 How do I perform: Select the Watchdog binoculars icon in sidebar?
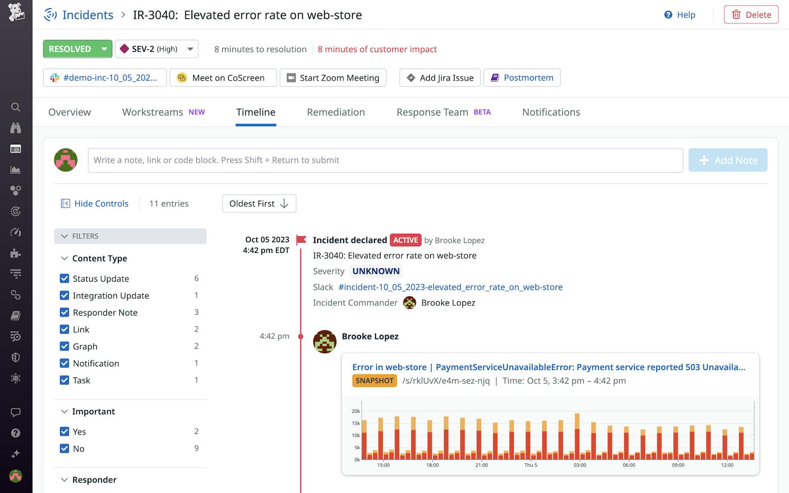[16, 128]
